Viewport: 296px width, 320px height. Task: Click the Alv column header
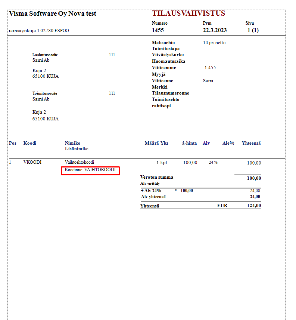point(206,143)
